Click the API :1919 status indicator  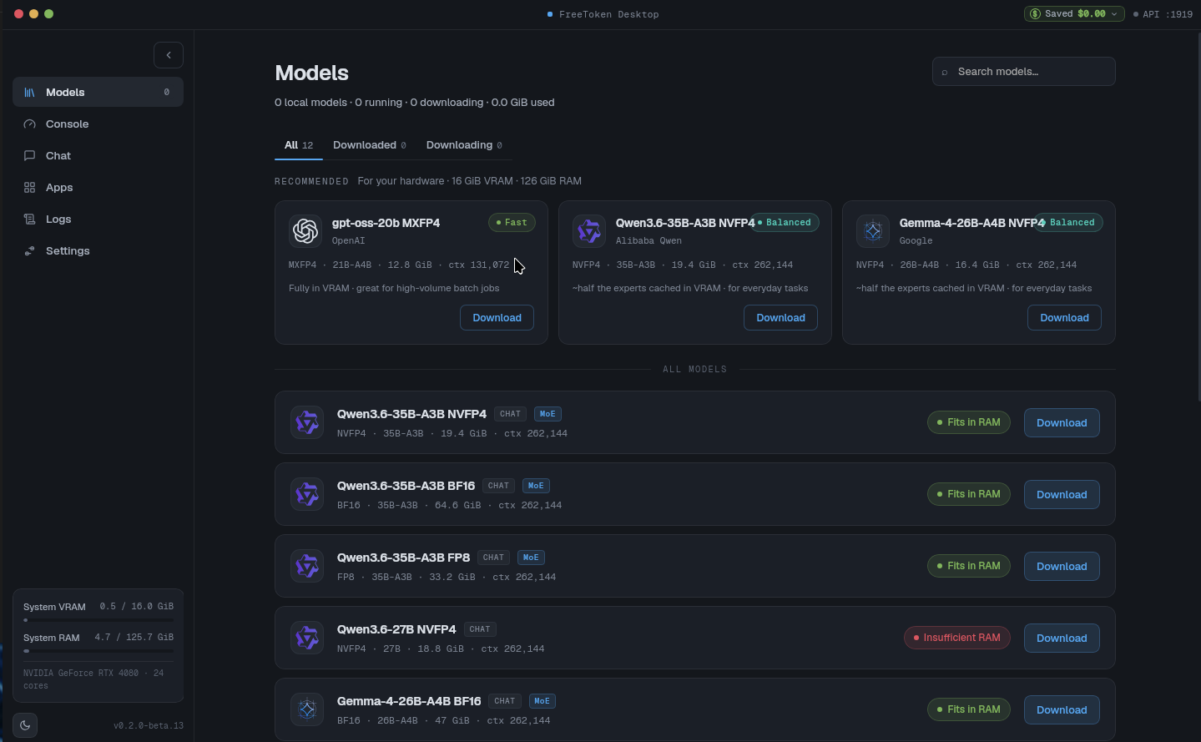(1163, 14)
